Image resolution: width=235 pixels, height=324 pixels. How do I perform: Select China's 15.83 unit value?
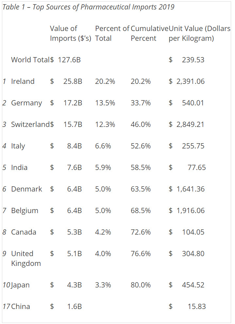196,307
